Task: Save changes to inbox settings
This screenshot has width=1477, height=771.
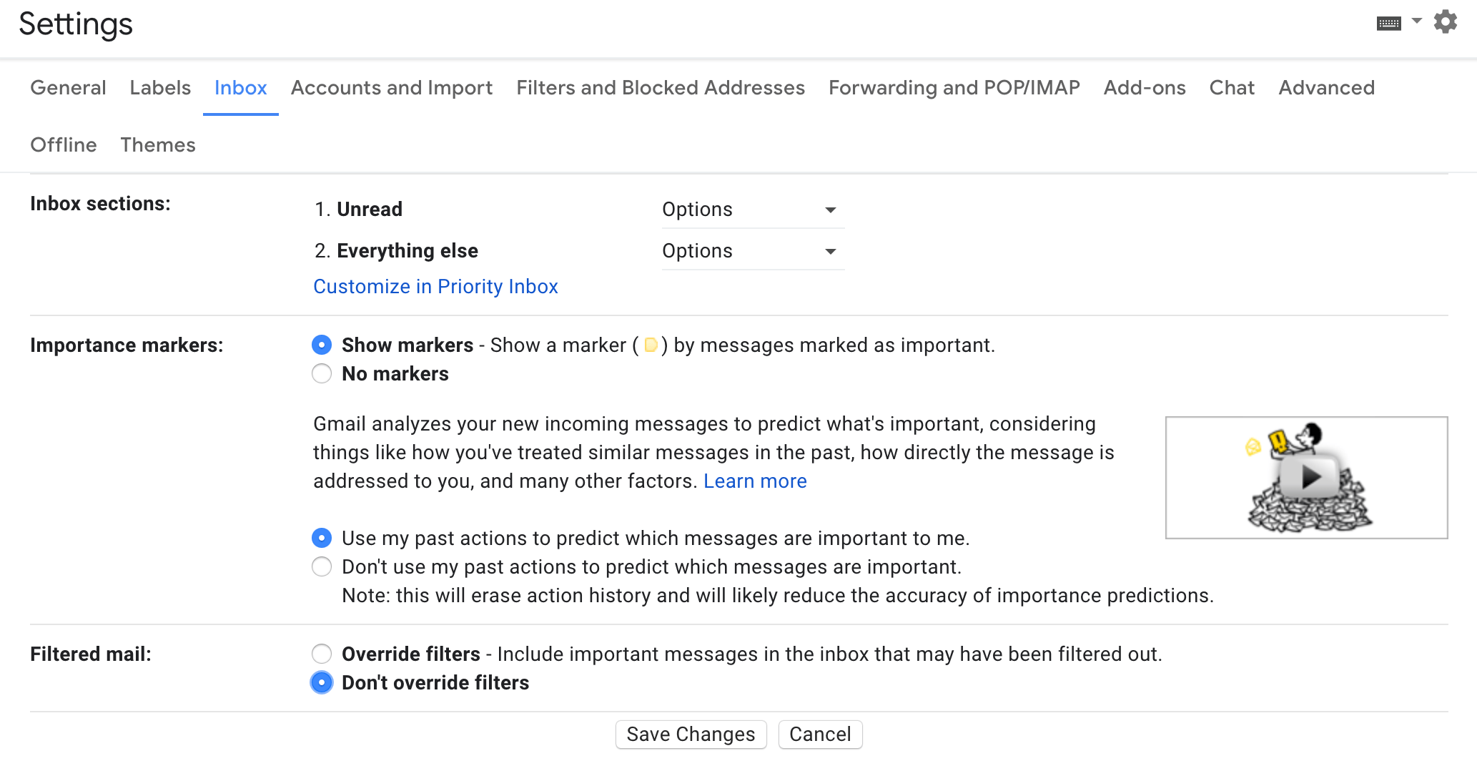Action: (x=690, y=734)
